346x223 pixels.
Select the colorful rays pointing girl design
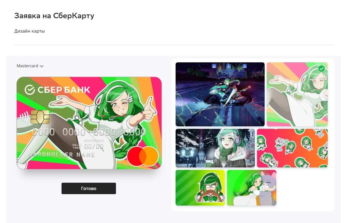click(x=297, y=94)
